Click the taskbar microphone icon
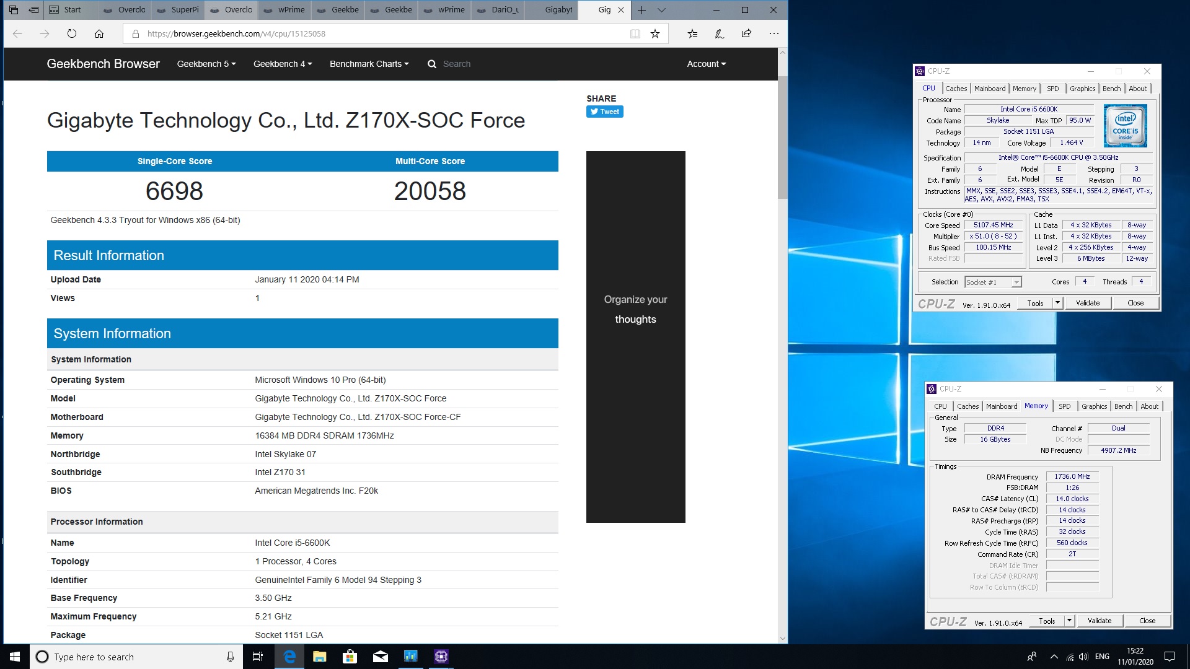The height and width of the screenshot is (669, 1190). point(230,657)
